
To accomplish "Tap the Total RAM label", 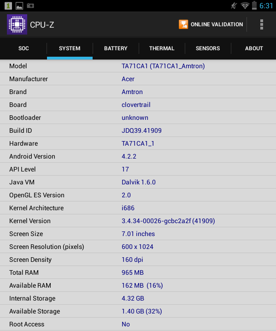I will (x=24, y=272).
